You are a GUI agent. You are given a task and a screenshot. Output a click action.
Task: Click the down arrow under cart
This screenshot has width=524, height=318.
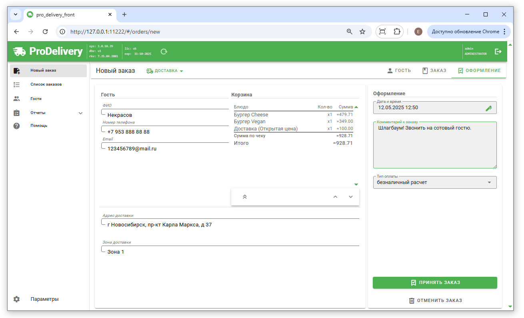(x=351, y=197)
